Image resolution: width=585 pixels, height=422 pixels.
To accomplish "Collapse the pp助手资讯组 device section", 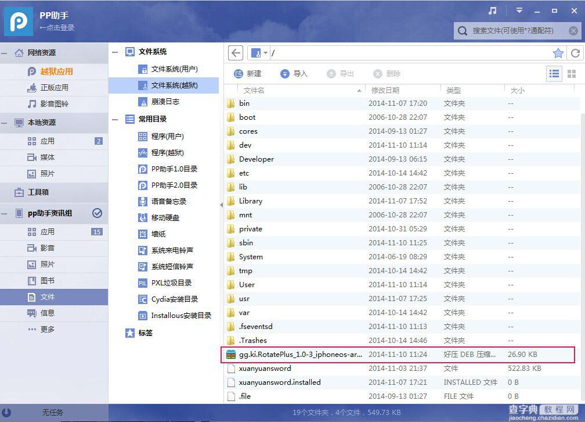I will (4, 213).
